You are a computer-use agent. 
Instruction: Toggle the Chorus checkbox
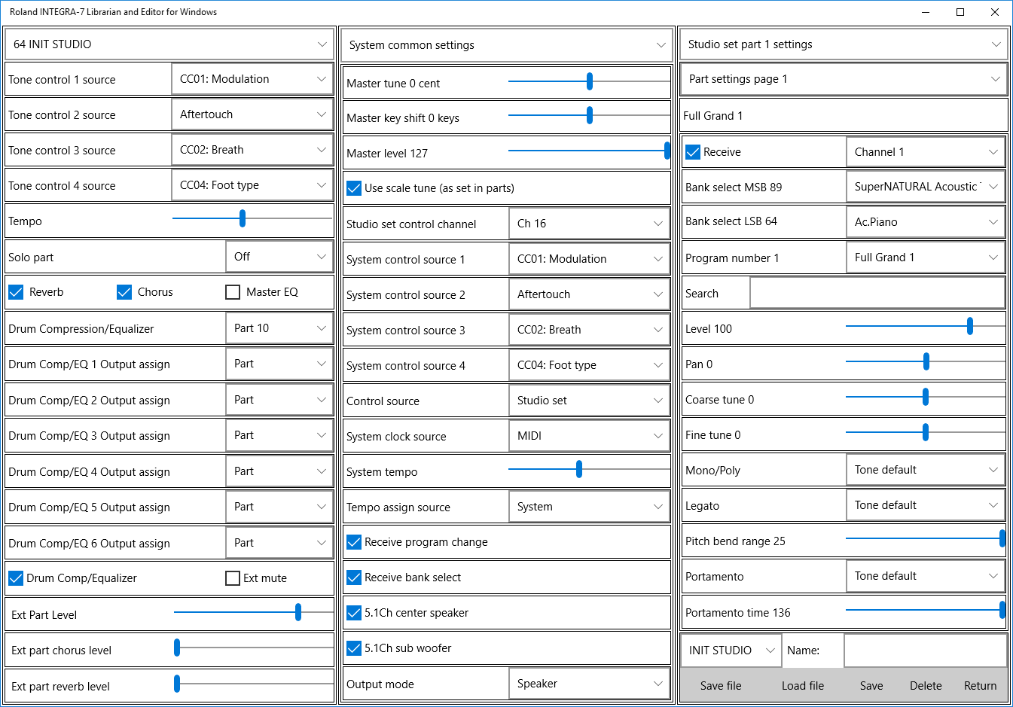tap(124, 292)
